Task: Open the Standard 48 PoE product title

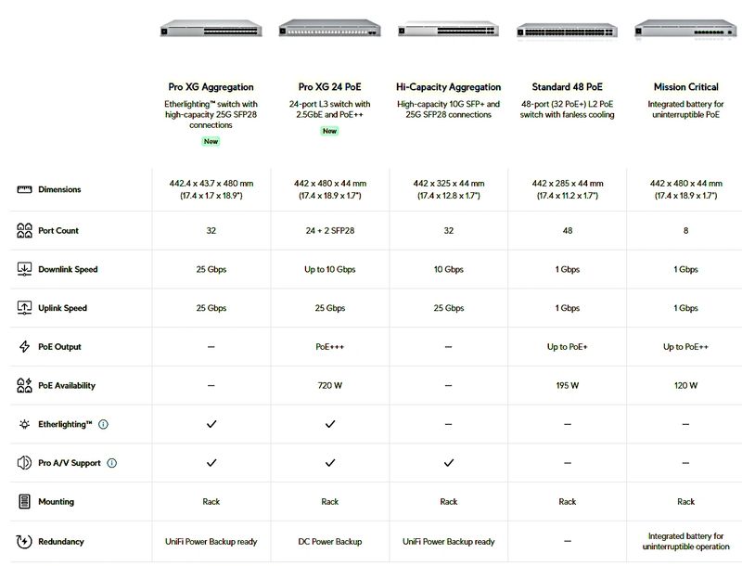Action: click(x=567, y=87)
